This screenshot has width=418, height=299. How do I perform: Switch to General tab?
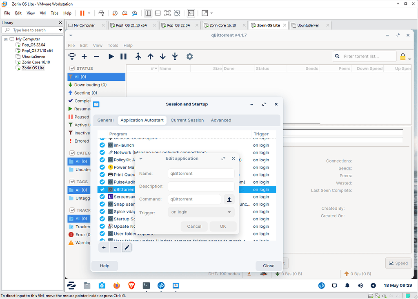[x=105, y=120]
